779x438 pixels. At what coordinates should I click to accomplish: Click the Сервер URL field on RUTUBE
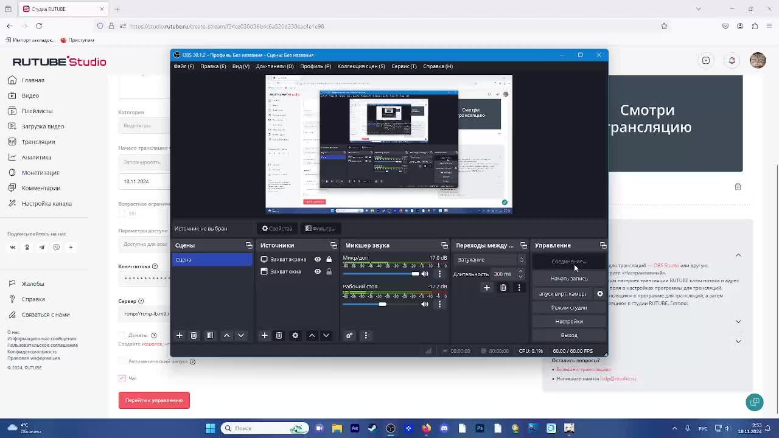pyautogui.click(x=144, y=314)
